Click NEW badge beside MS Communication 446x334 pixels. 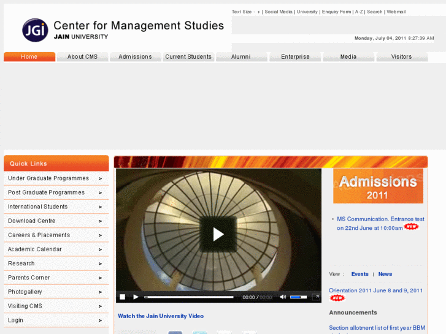(411, 227)
